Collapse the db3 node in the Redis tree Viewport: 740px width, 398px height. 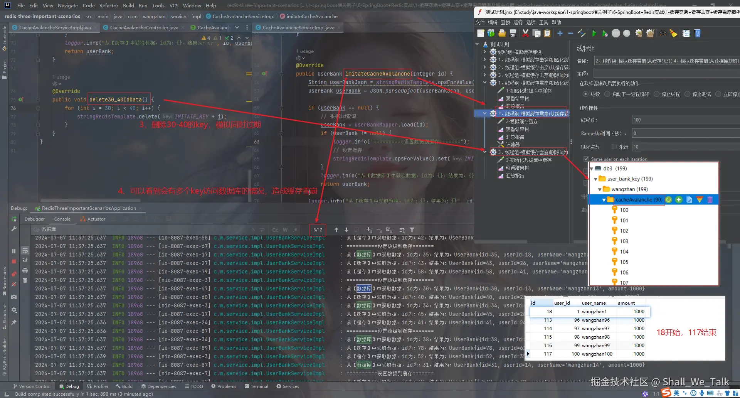click(592, 168)
